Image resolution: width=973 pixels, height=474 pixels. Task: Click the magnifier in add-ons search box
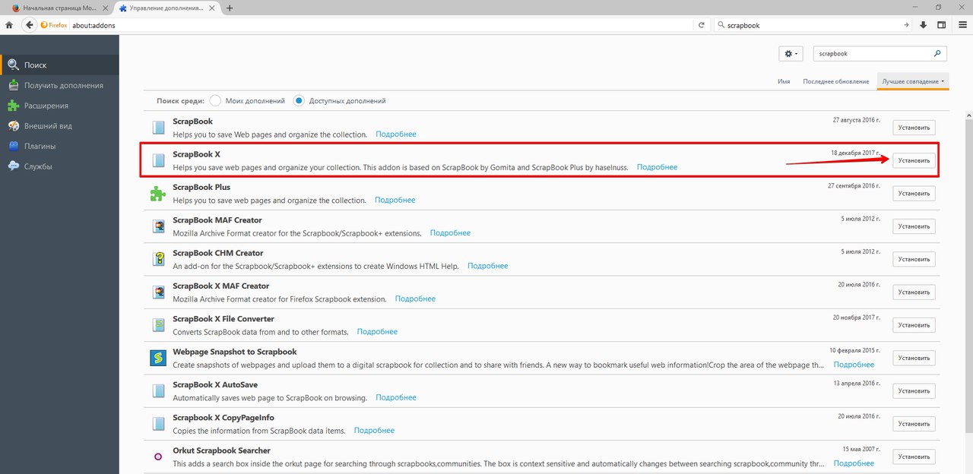937,54
